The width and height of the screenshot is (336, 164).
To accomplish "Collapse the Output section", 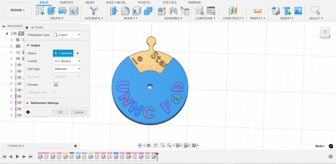I will 28,45.
